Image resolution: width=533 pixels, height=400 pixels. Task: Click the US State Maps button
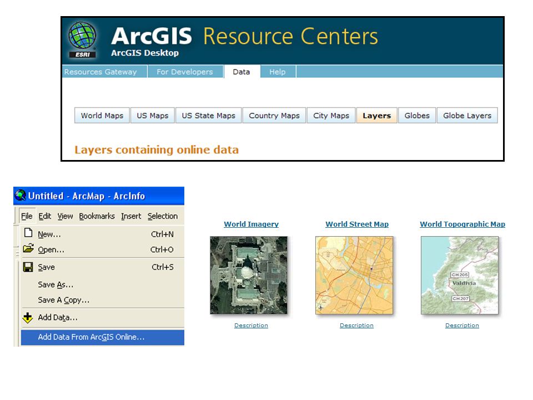pos(208,116)
